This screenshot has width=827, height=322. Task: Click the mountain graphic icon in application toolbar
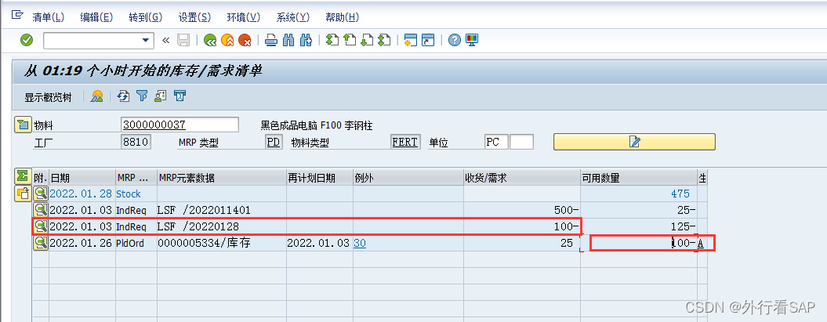pyautogui.click(x=96, y=96)
